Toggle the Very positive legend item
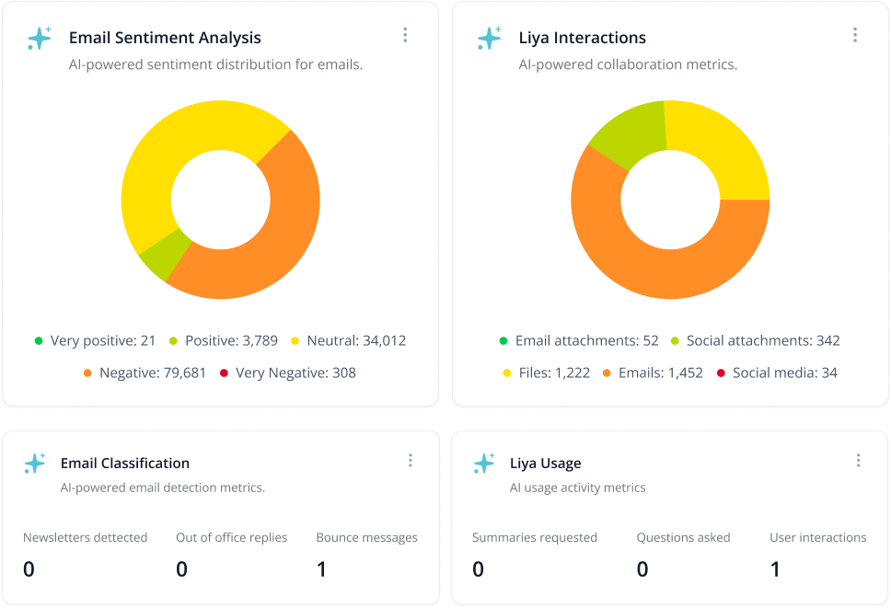Screen dimensions: 891x608 pyautogui.click(x=95, y=340)
